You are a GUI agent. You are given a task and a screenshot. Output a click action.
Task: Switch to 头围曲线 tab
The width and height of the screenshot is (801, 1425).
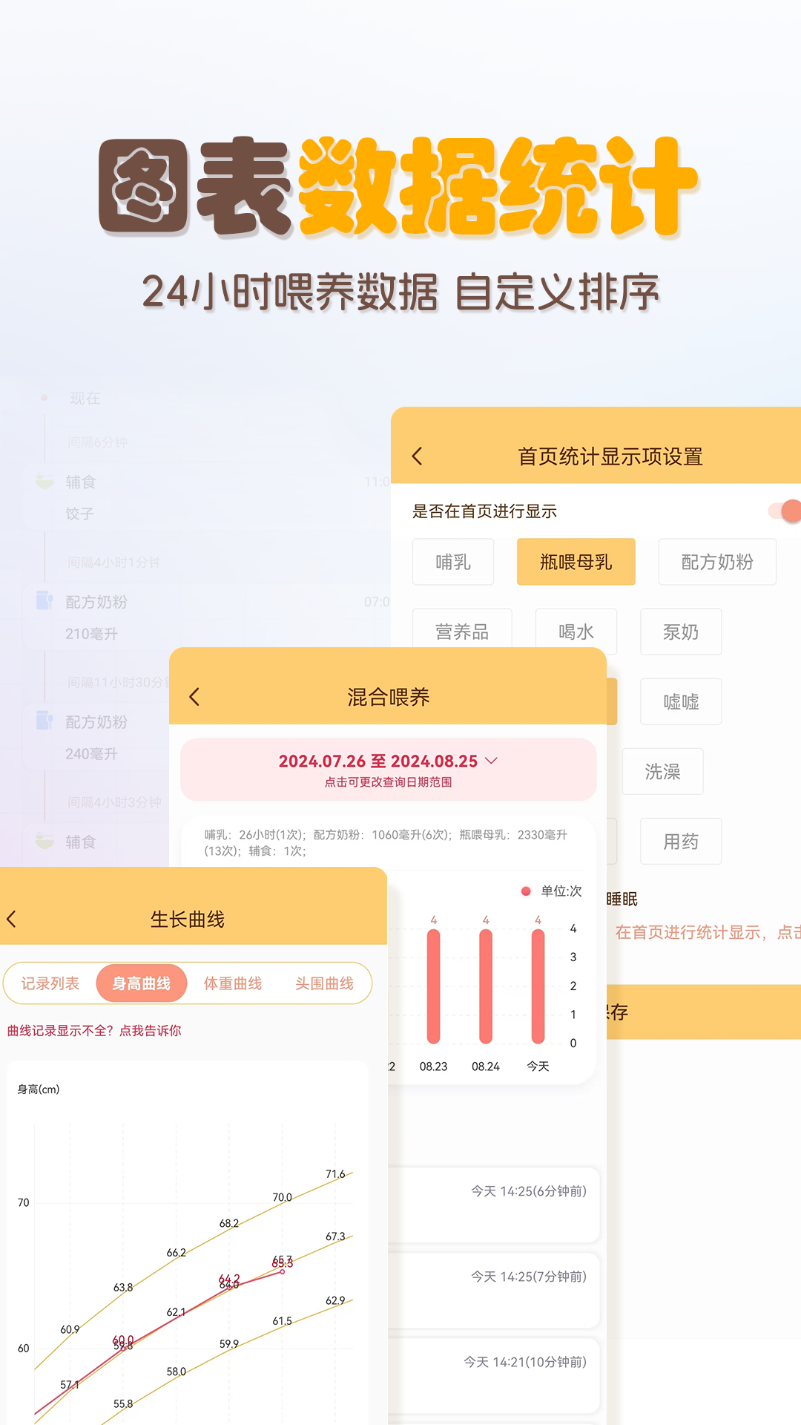coord(324,983)
